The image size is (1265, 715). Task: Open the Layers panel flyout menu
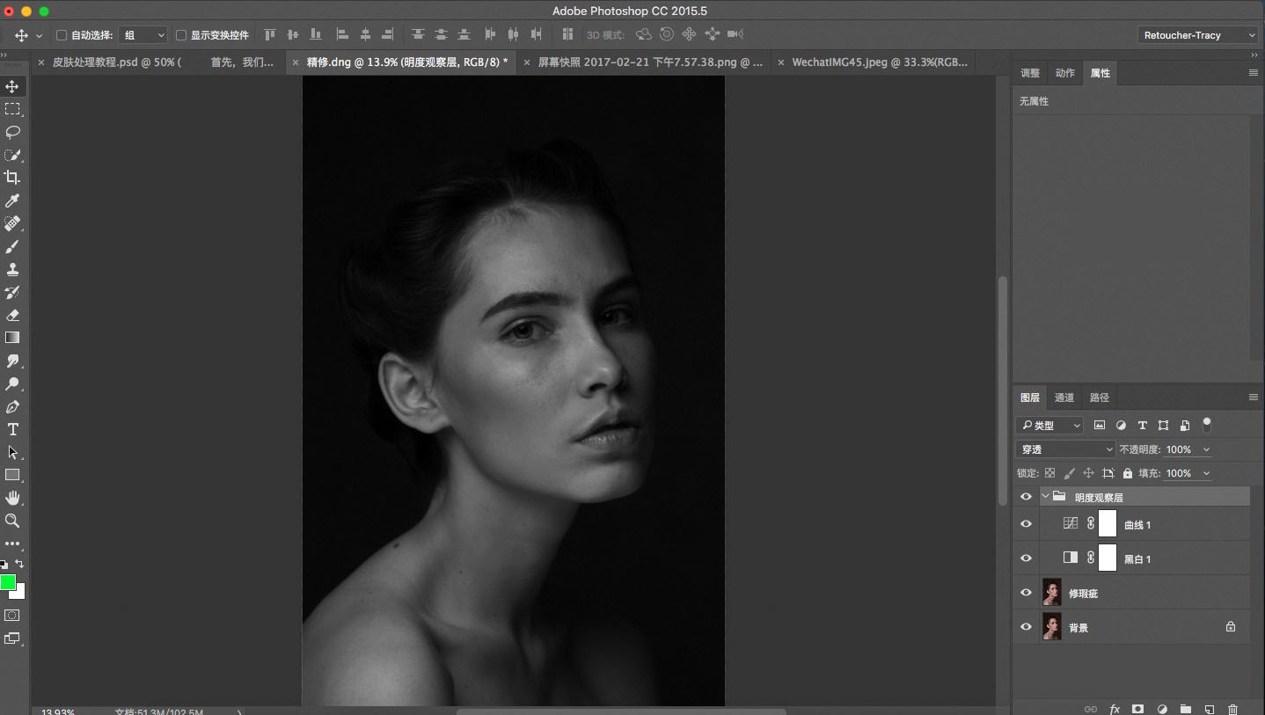click(x=1254, y=398)
